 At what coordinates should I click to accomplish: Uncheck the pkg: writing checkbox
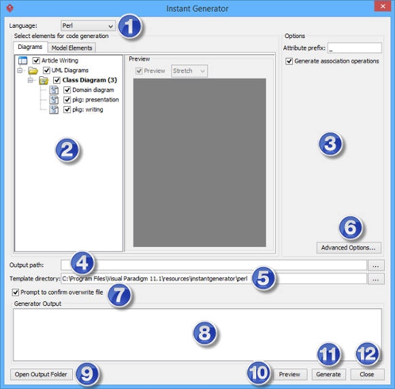pos(67,109)
